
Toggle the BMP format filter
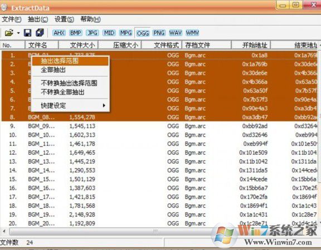coord(76,33)
